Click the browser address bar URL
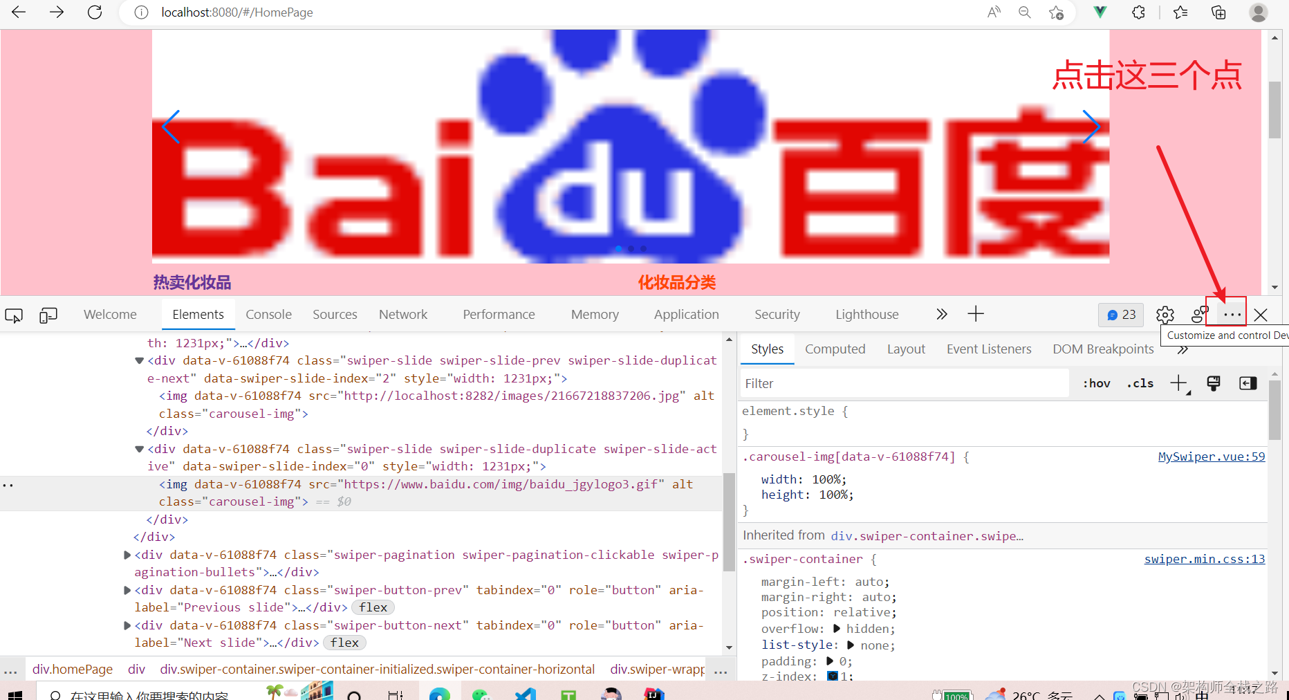The width and height of the screenshot is (1289, 700). (237, 12)
